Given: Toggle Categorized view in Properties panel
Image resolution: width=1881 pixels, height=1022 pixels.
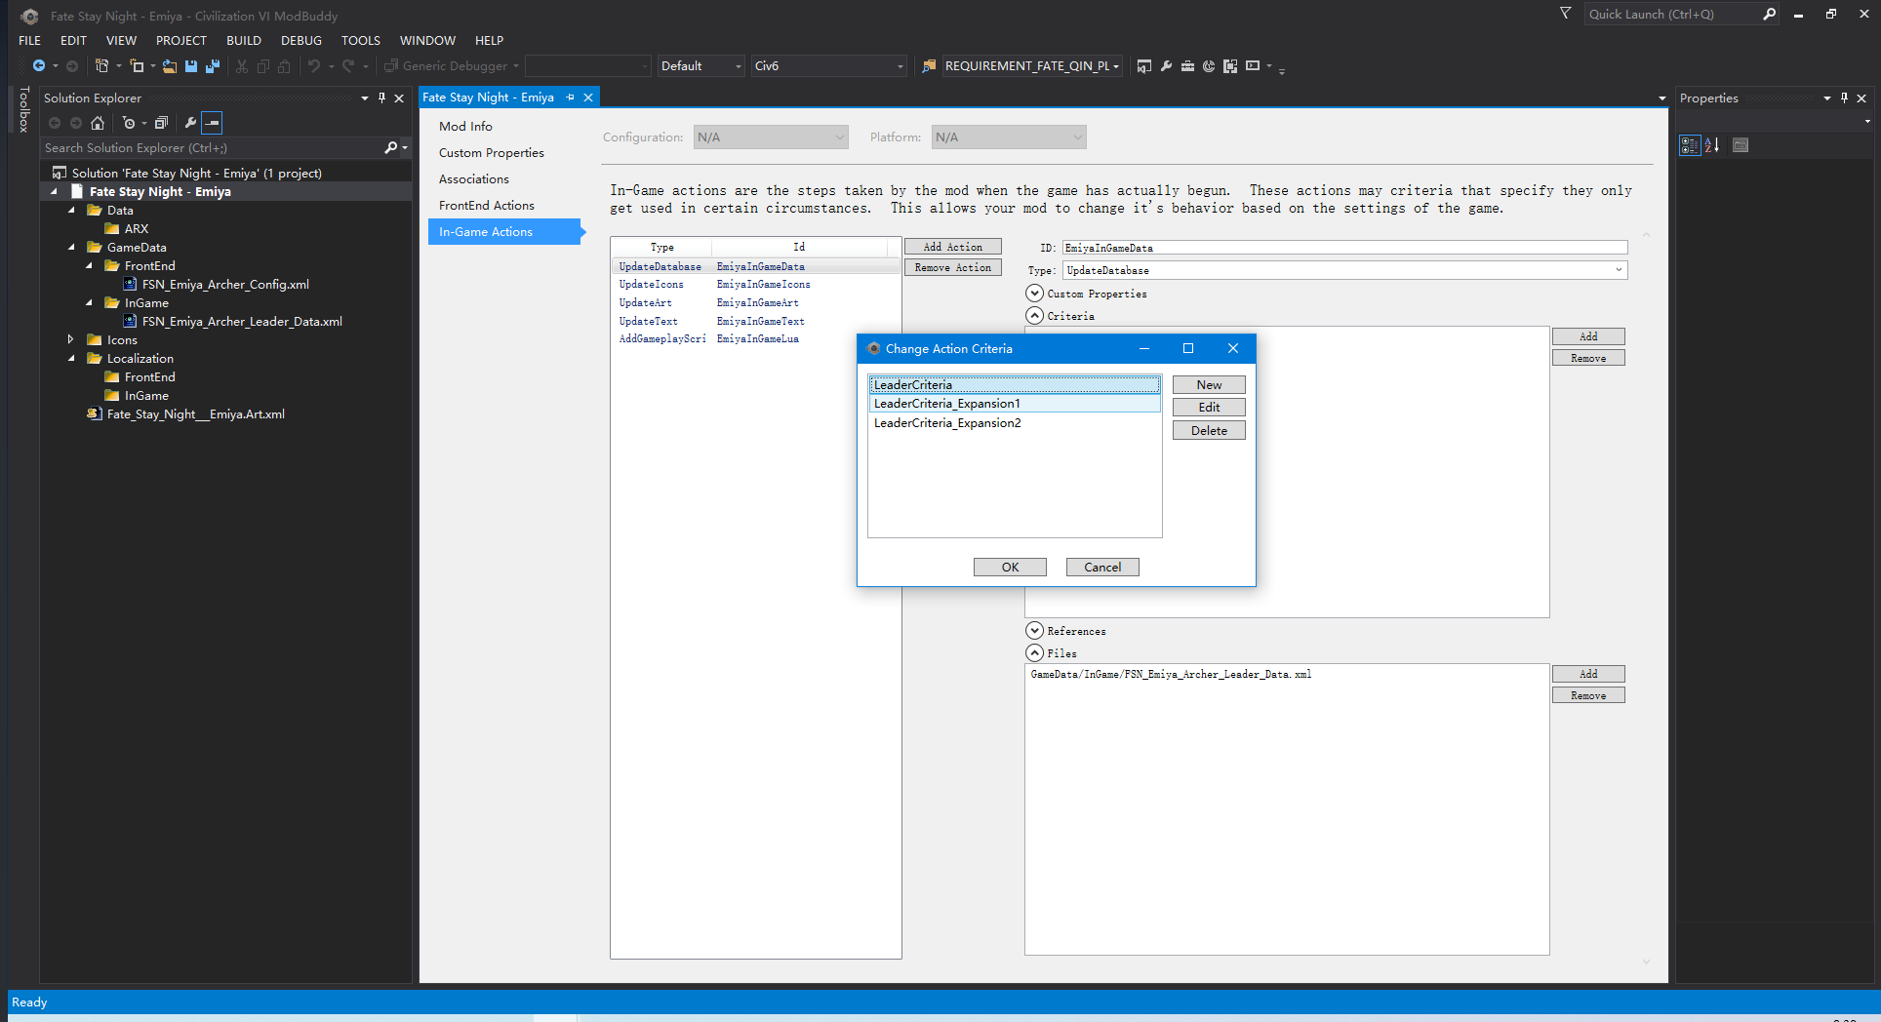Looking at the screenshot, I should pos(1690,145).
